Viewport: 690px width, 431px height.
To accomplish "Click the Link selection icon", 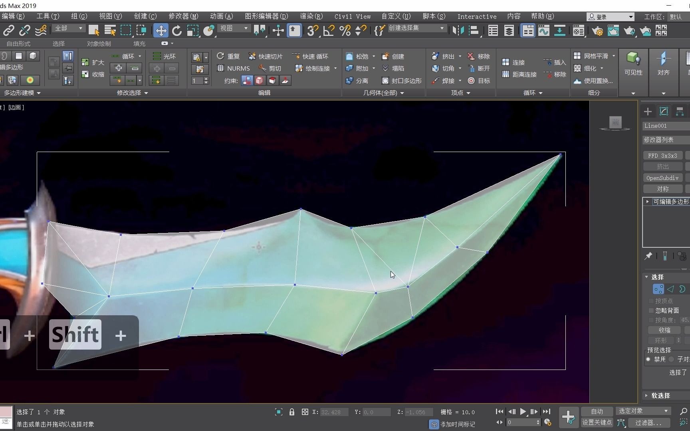I will [8, 31].
